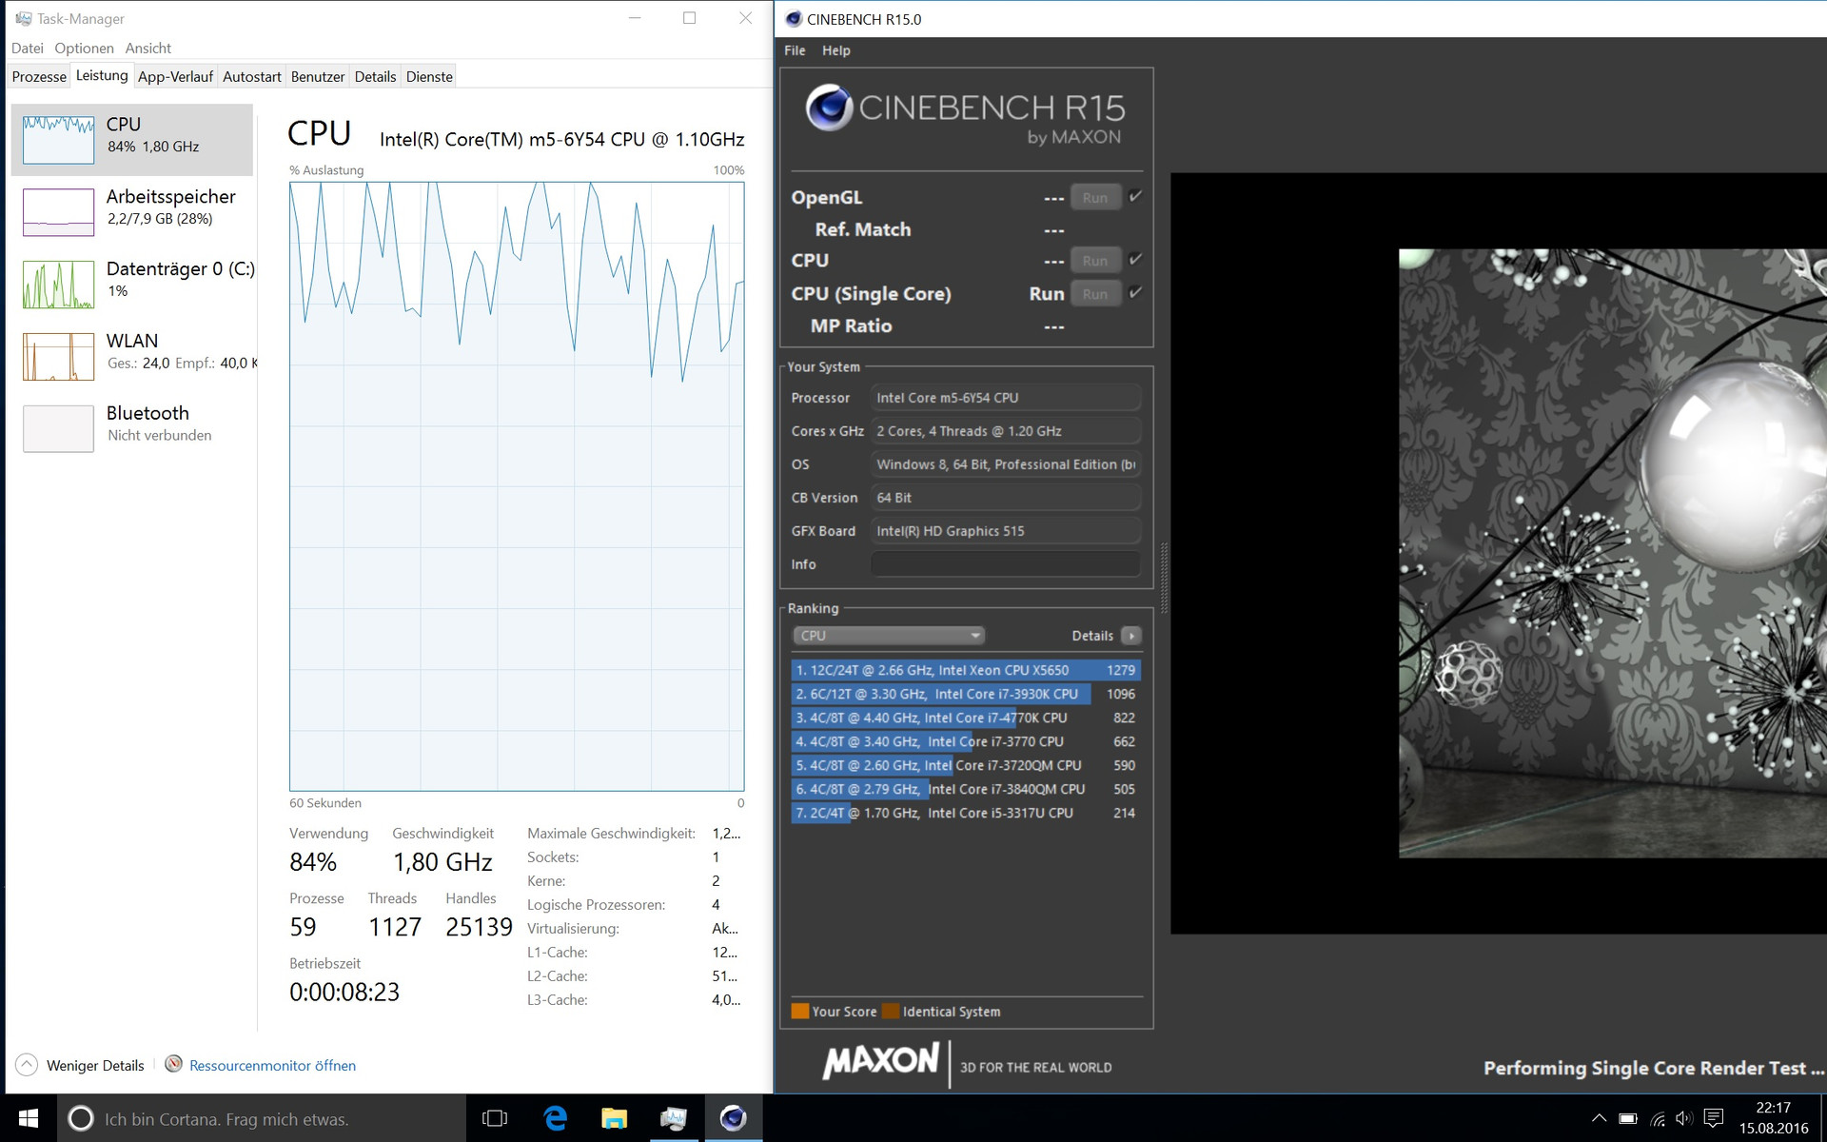Open File Explorer from the taskbar
This screenshot has height=1142, width=1827.
point(615,1118)
